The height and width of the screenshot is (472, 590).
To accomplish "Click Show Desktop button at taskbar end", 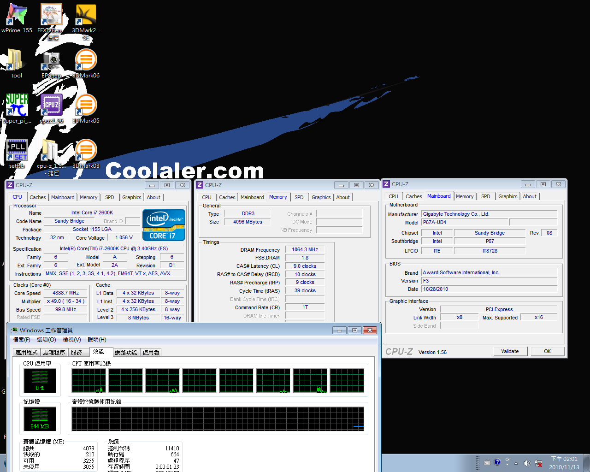I will 586,463.
